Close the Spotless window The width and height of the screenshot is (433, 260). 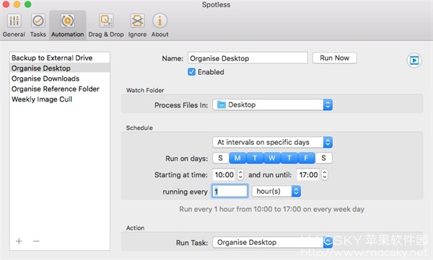pos(6,4)
